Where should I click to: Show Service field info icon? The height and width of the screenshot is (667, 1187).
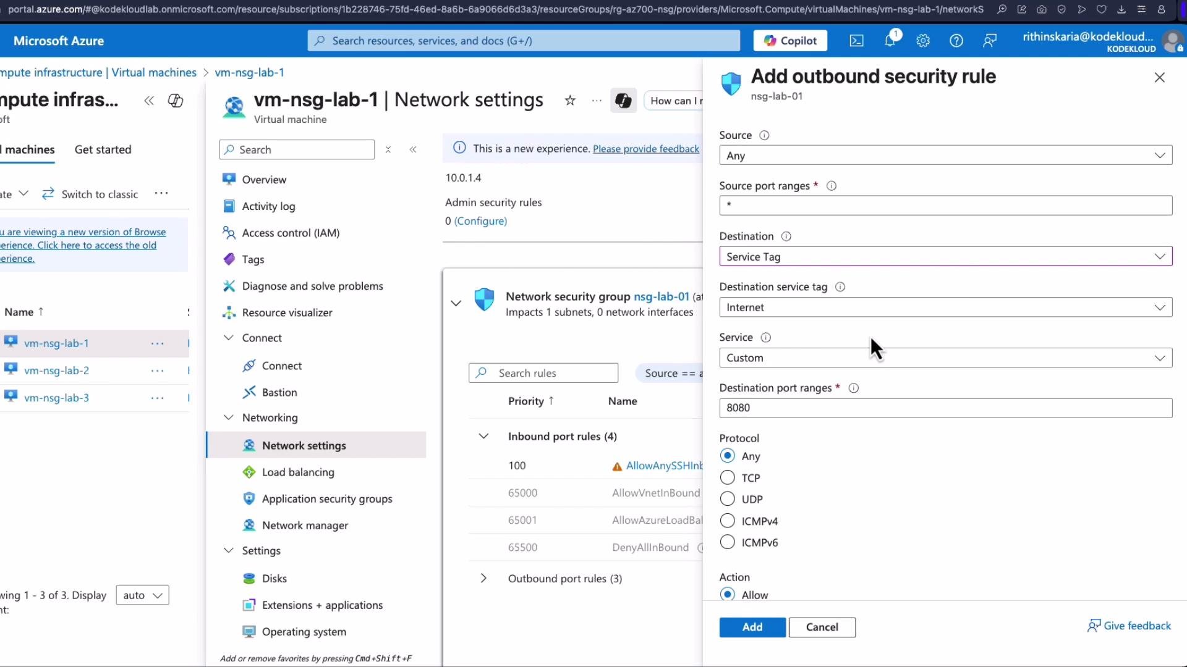tap(766, 338)
